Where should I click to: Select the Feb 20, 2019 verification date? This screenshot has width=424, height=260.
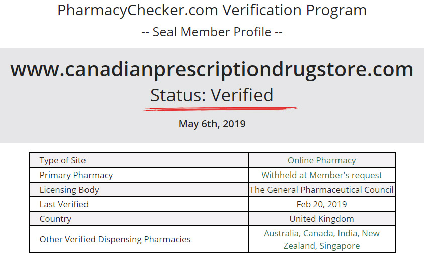(321, 204)
